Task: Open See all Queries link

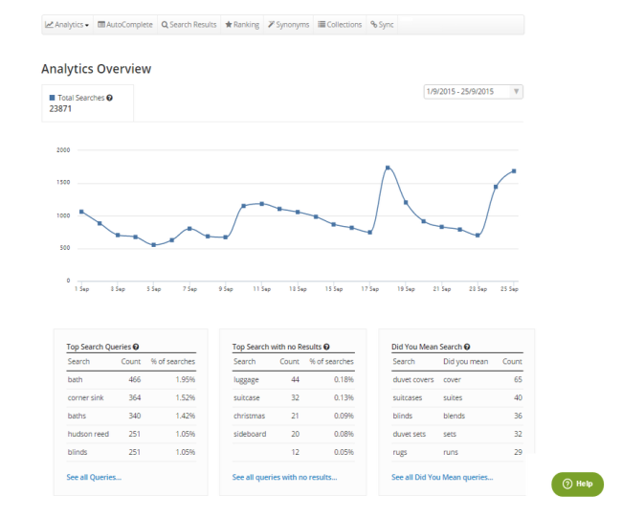Action: [94, 477]
